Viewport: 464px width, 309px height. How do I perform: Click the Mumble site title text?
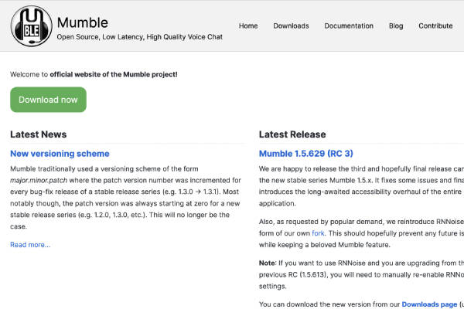[83, 22]
